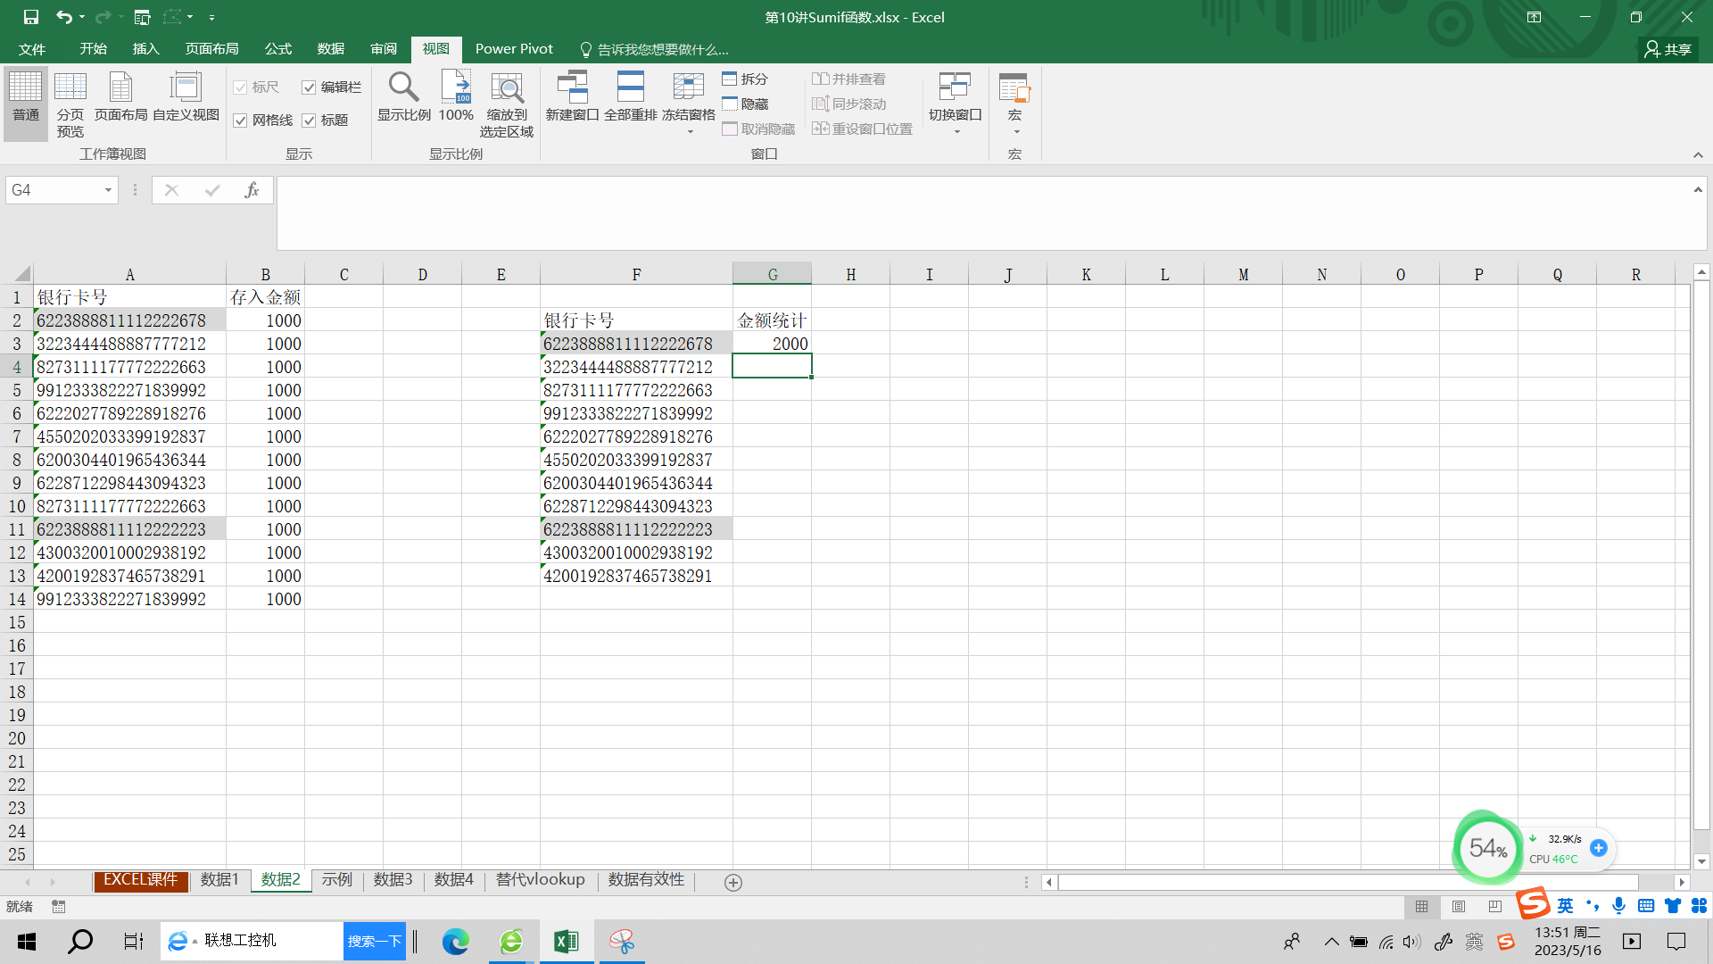The height and width of the screenshot is (964, 1713).
Task: Open Windows Start menu
Action: tap(27, 941)
